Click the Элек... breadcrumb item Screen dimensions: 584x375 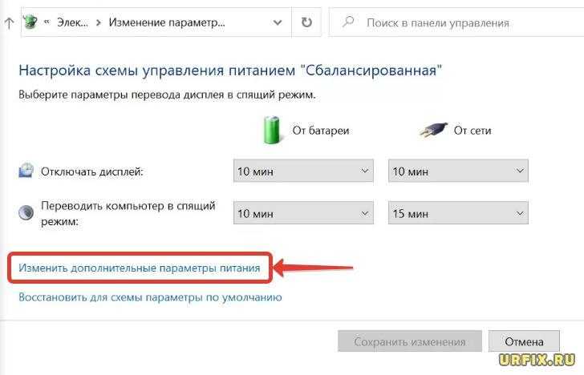click(73, 22)
